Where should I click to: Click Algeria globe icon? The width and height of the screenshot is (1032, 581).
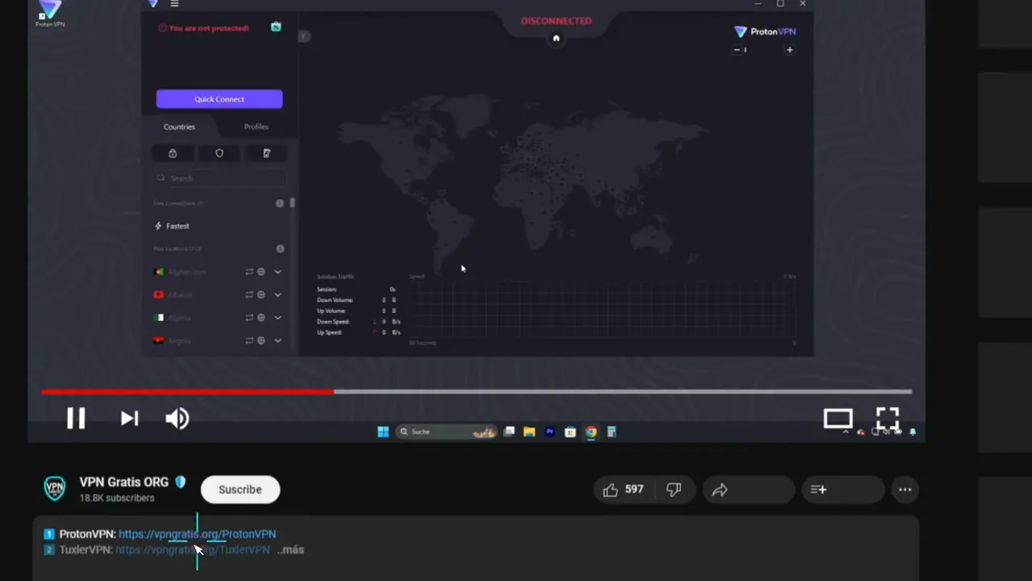point(261,317)
